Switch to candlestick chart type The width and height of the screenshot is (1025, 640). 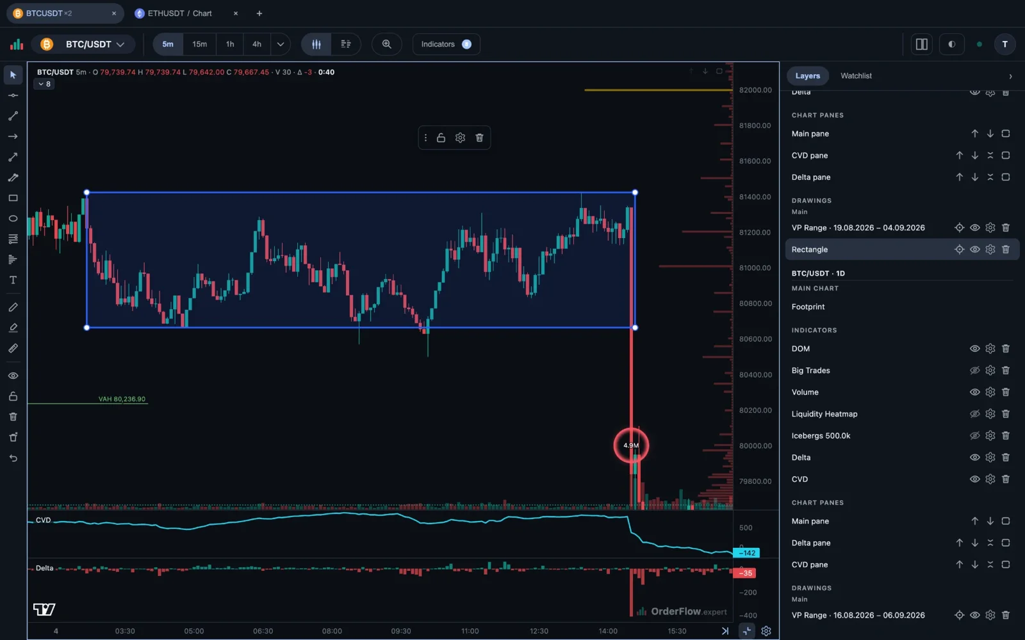[x=316, y=44]
